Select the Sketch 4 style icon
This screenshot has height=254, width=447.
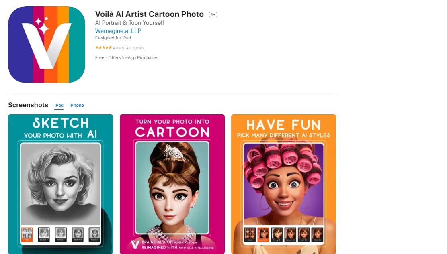(x=94, y=234)
